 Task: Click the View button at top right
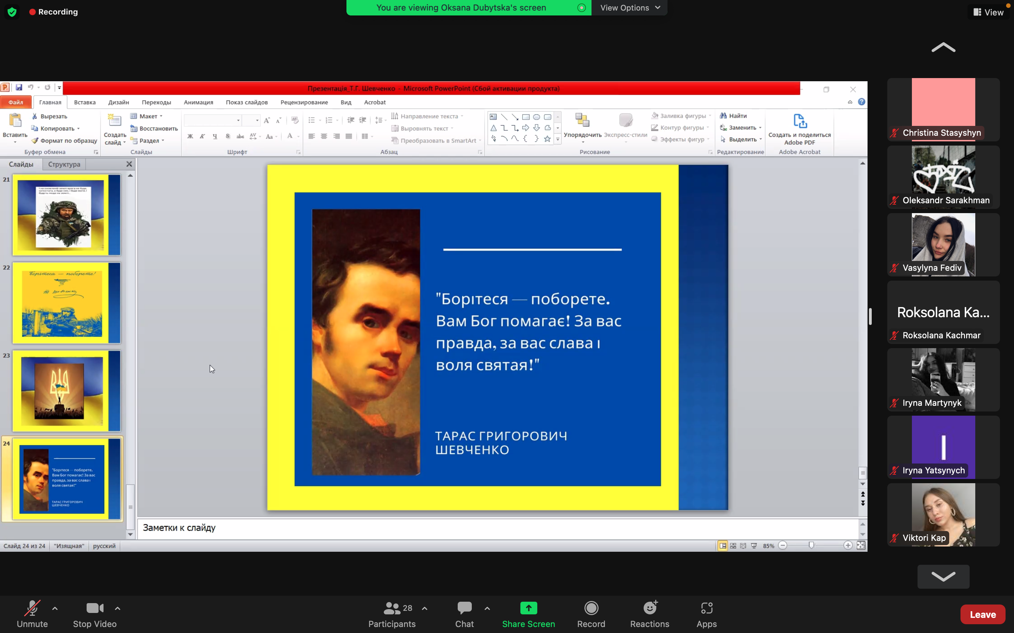click(988, 12)
